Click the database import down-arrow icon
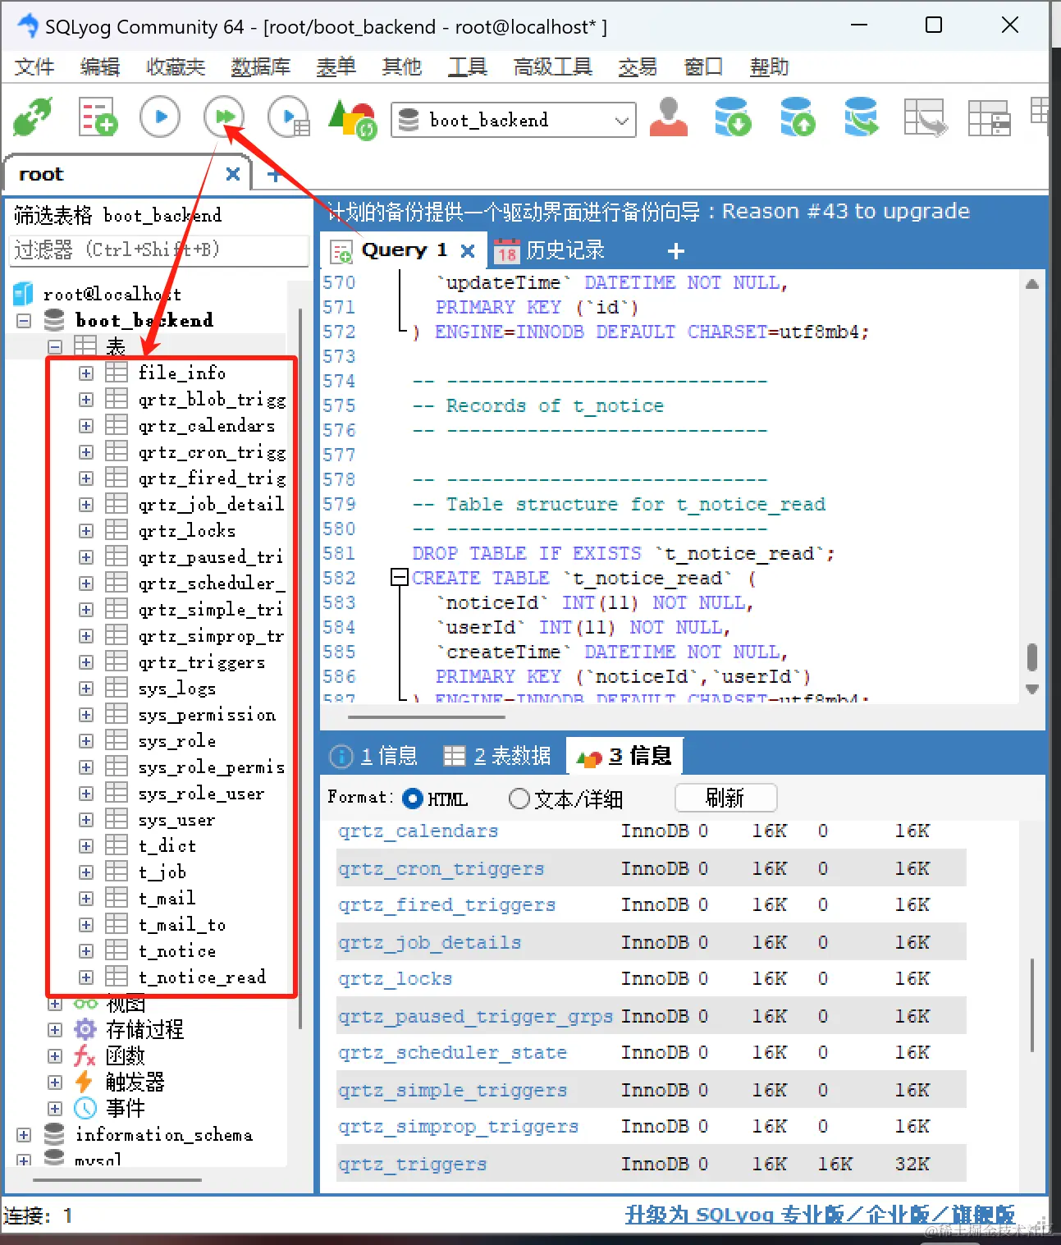Image resolution: width=1061 pixels, height=1245 pixels. [733, 117]
